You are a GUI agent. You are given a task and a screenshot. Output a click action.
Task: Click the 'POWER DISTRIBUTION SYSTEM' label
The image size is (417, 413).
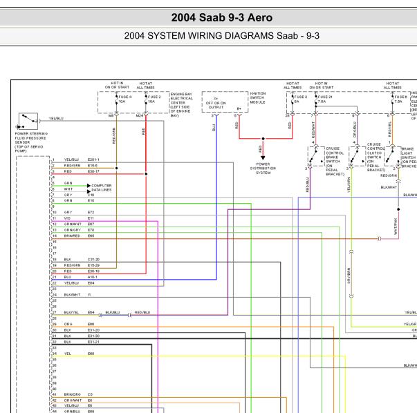(263, 169)
